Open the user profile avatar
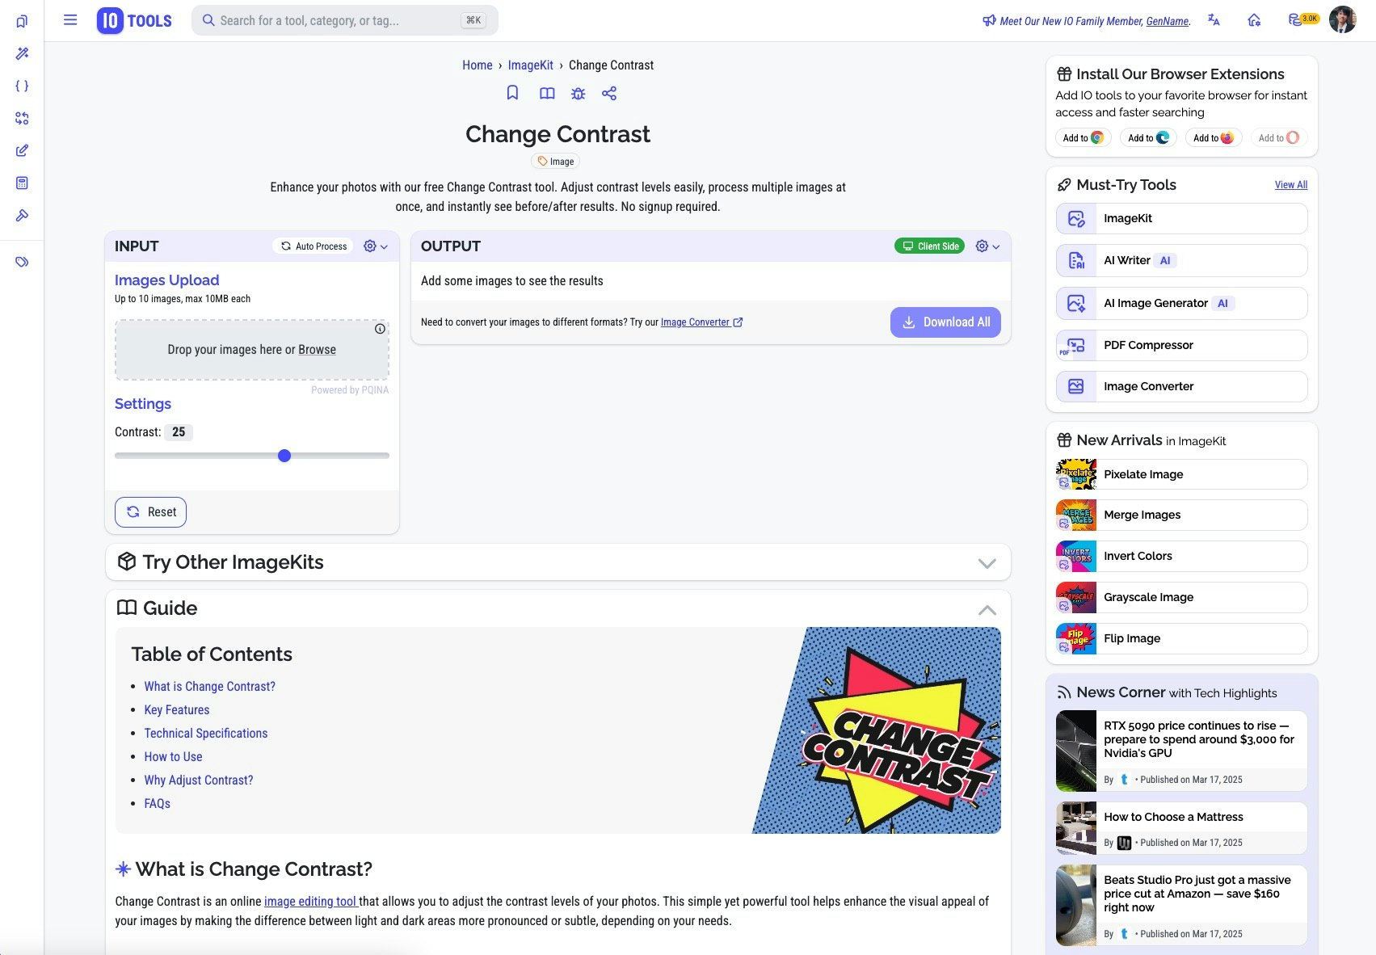1376x955 pixels. coord(1343,20)
